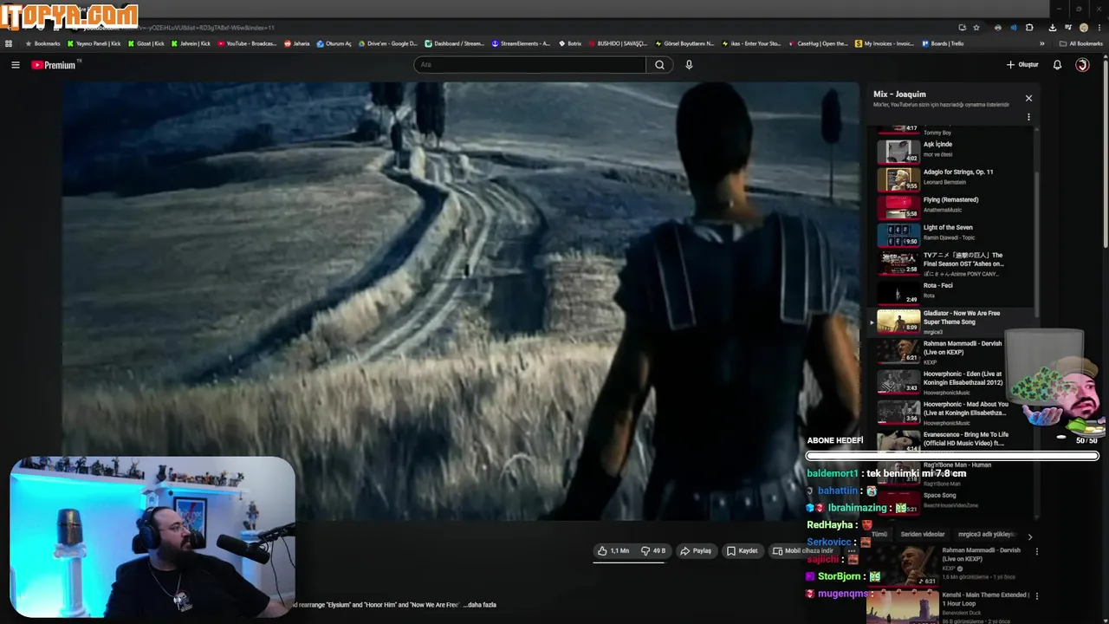Open Yayıncı Paneli | Kick bookmark
Screen dimensions: 1109x624
[94, 43]
